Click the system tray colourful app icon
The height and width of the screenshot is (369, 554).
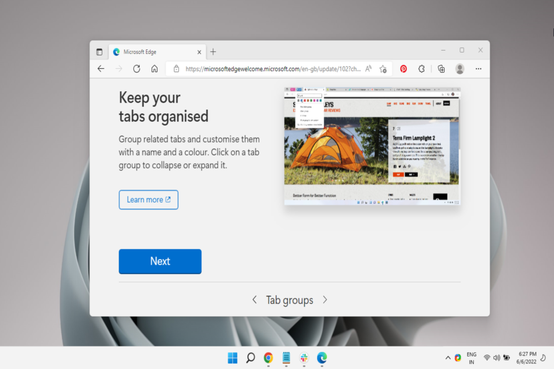click(x=458, y=358)
